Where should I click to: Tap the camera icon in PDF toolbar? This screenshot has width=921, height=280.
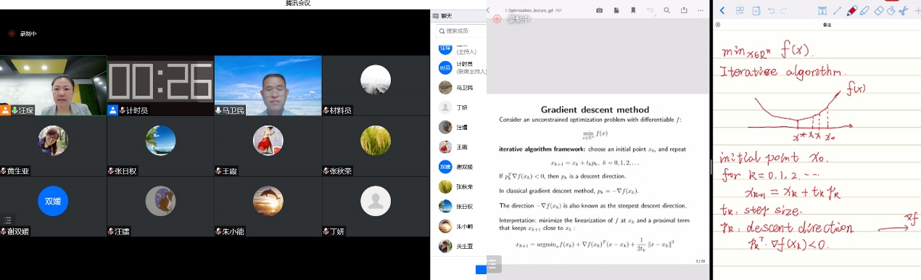[599, 10]
